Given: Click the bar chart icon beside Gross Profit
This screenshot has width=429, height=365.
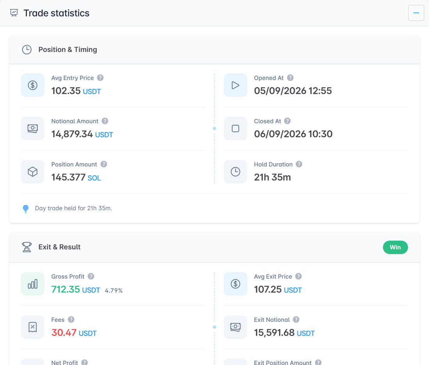Looking at the screenshot, I should 32,284.
